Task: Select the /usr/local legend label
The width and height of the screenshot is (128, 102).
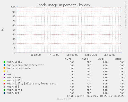Action: click(x=14, y=62)
